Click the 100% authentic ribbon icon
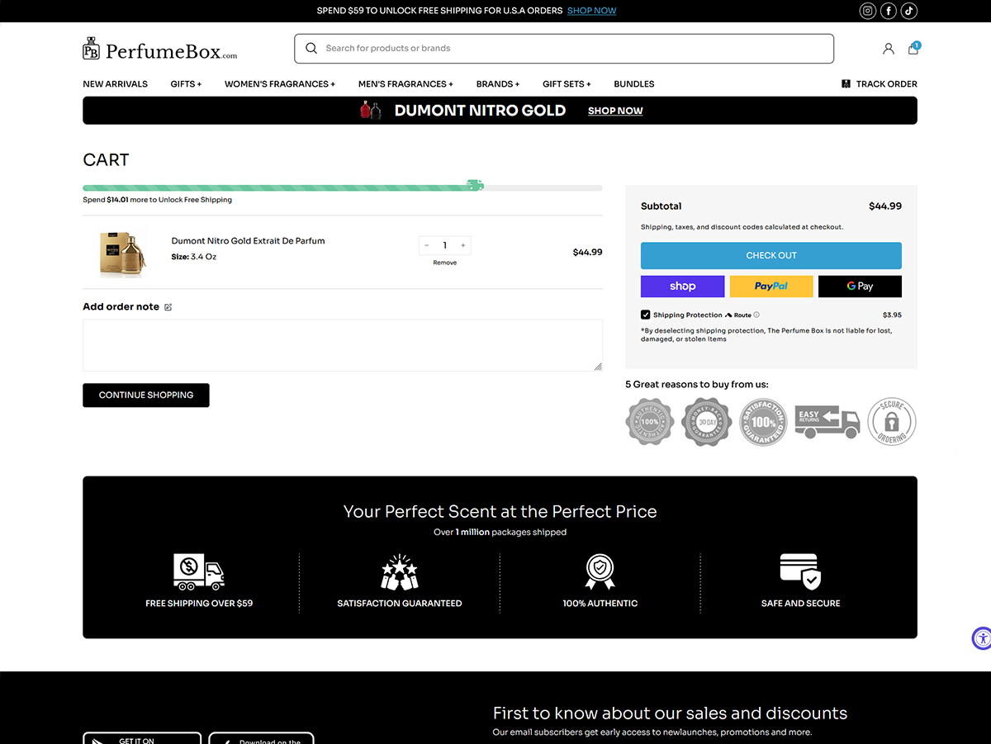This screenshot has height=744, width=991. (x=600, y=572)
